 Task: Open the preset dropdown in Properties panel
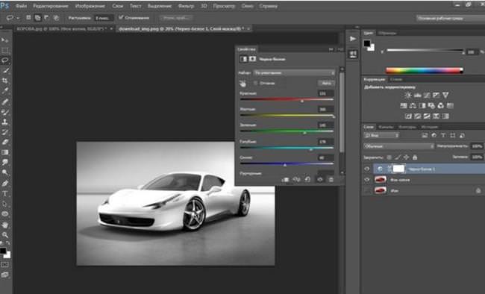click(294, 72)
